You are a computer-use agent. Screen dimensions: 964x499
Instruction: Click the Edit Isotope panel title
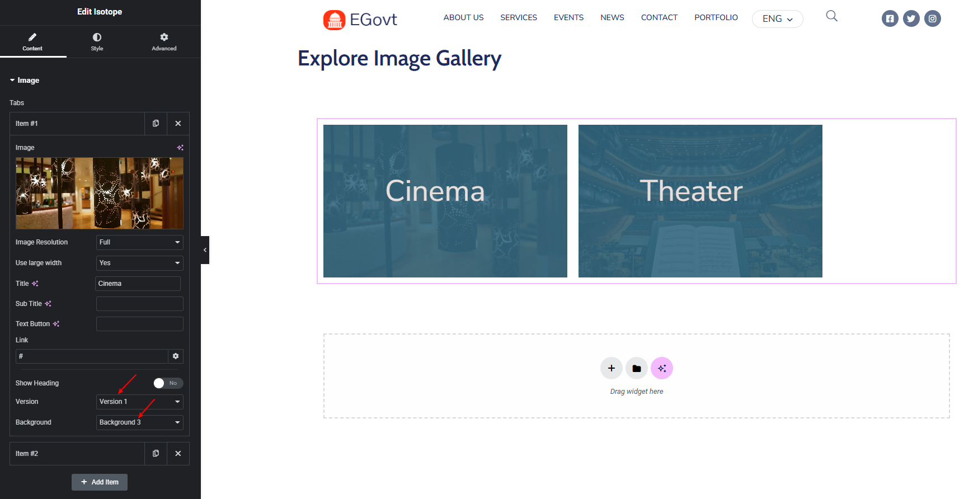pos(100,12)
